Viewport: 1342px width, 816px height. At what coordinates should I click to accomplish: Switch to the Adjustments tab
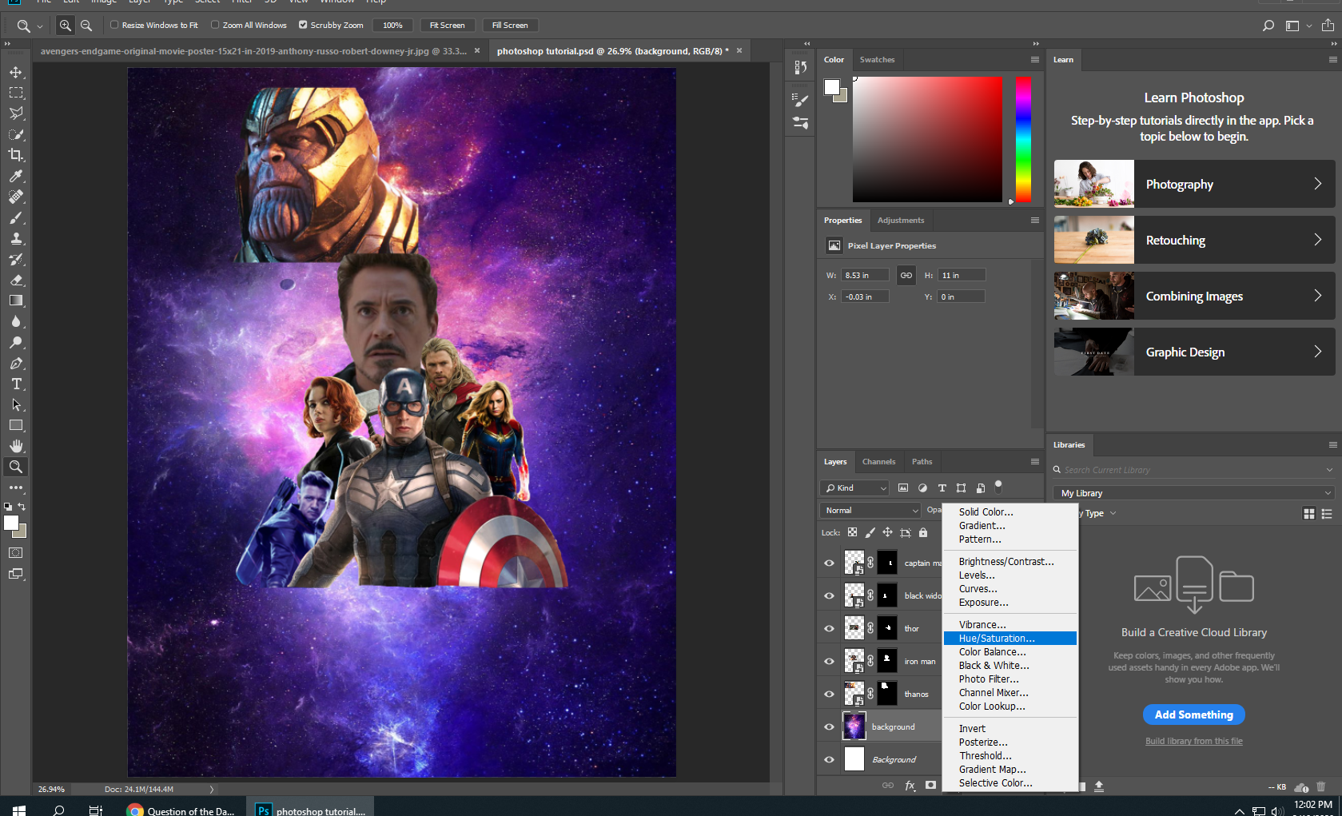click(901, 221)
